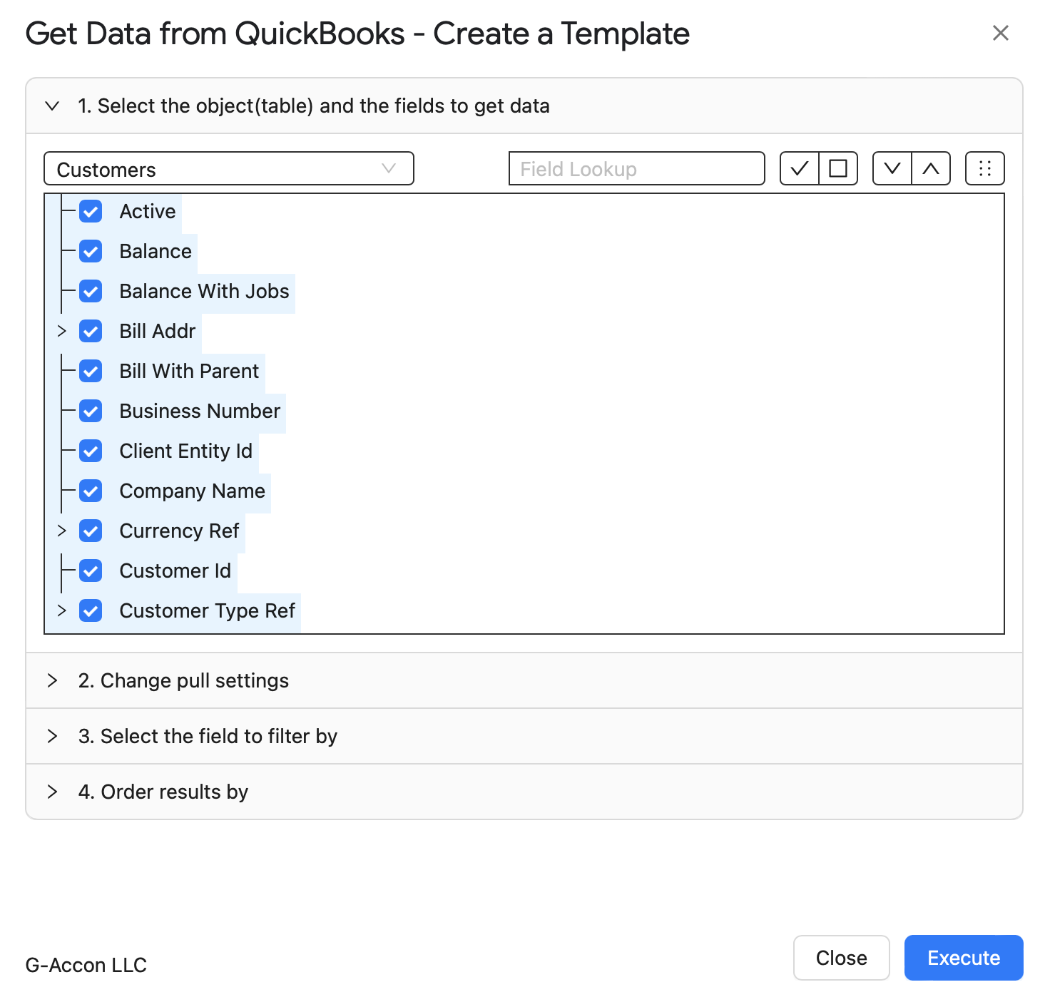Click the uncheck-all fields square icon
The width and height of the screenshot is (1050, 997).
click(x=838, y=168)
